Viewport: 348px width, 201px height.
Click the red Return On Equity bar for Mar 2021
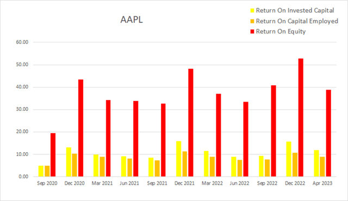(108, 139)
